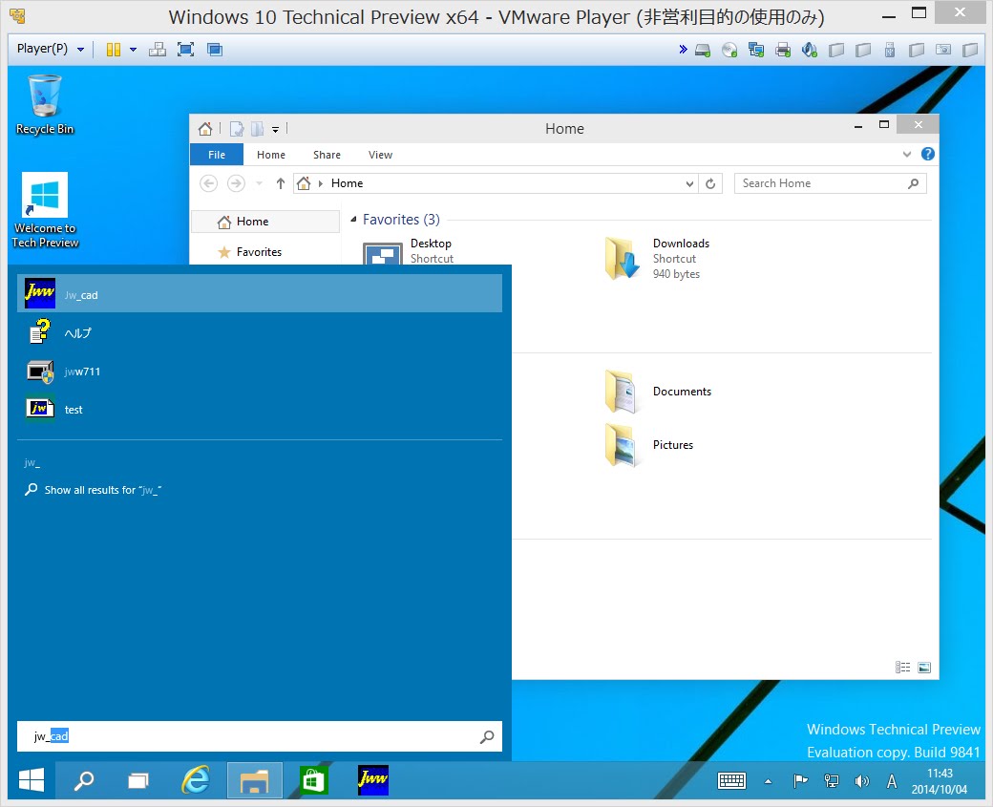Select the Downloads shortcut folder
993x807 pixels.
coord(657,259)
